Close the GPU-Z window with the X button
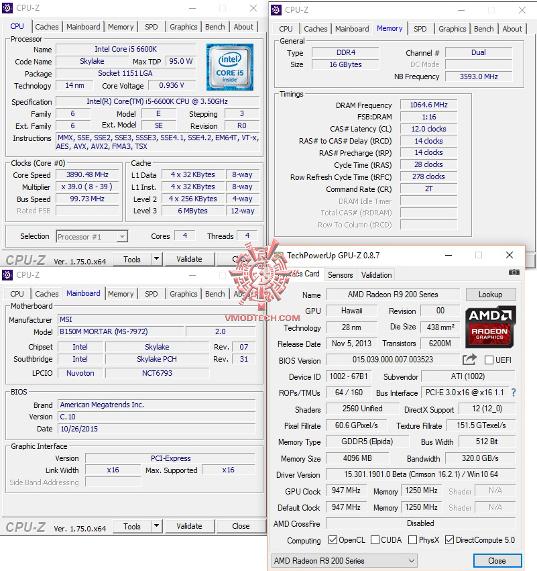The height and width of the screenshot is (571, 537). click(510, 255)
